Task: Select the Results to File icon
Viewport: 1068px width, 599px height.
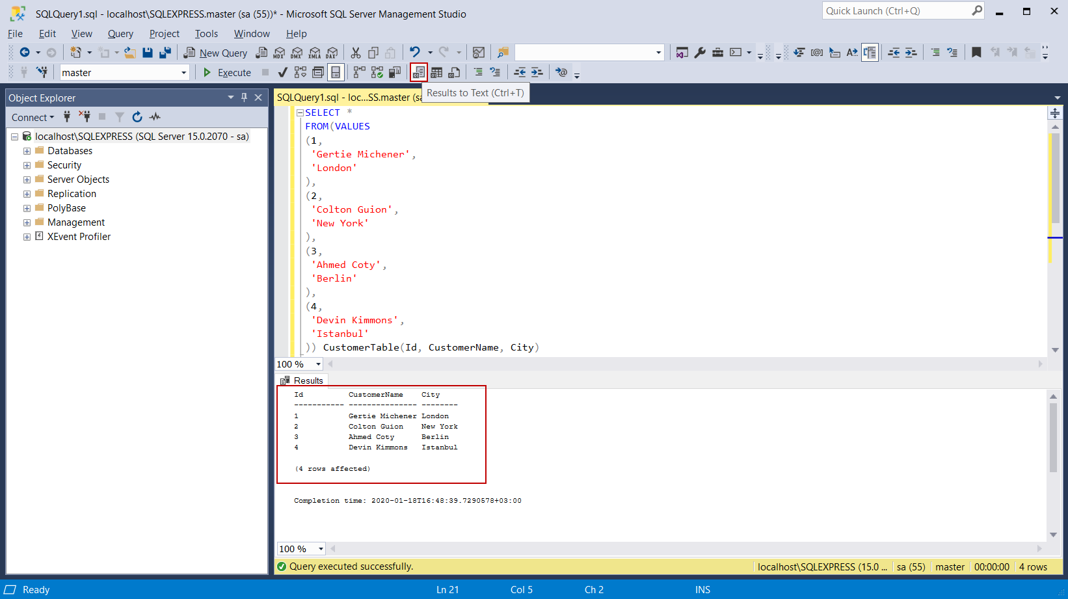Action: [453, 72]
